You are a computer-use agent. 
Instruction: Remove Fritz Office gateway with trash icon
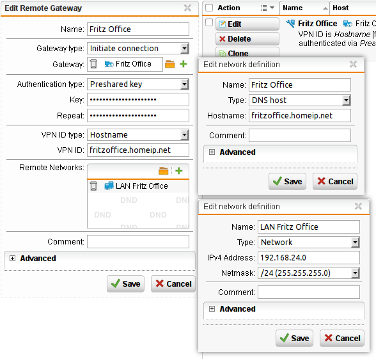point(93,64)
